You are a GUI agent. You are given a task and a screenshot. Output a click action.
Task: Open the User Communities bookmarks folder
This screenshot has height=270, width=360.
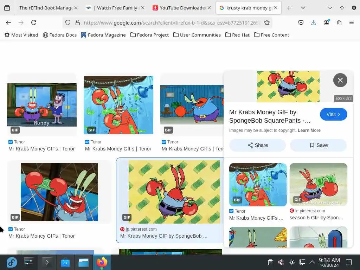[197, 35]
